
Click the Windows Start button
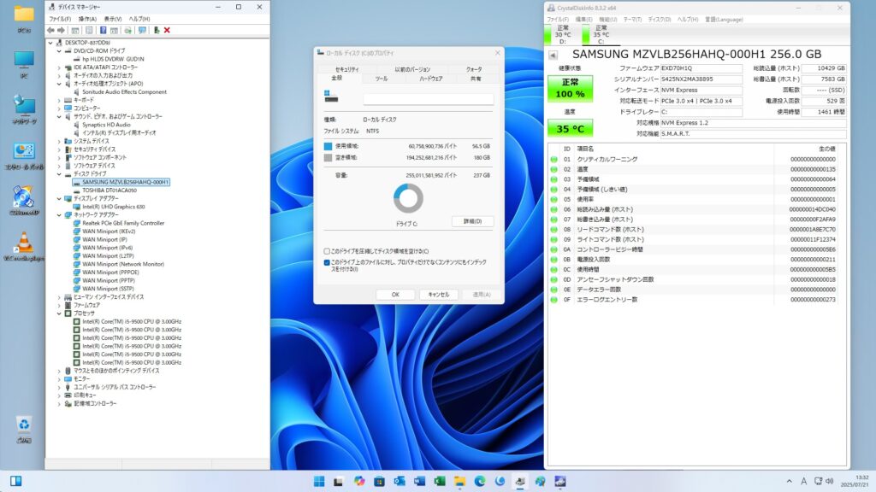[318, 482]
